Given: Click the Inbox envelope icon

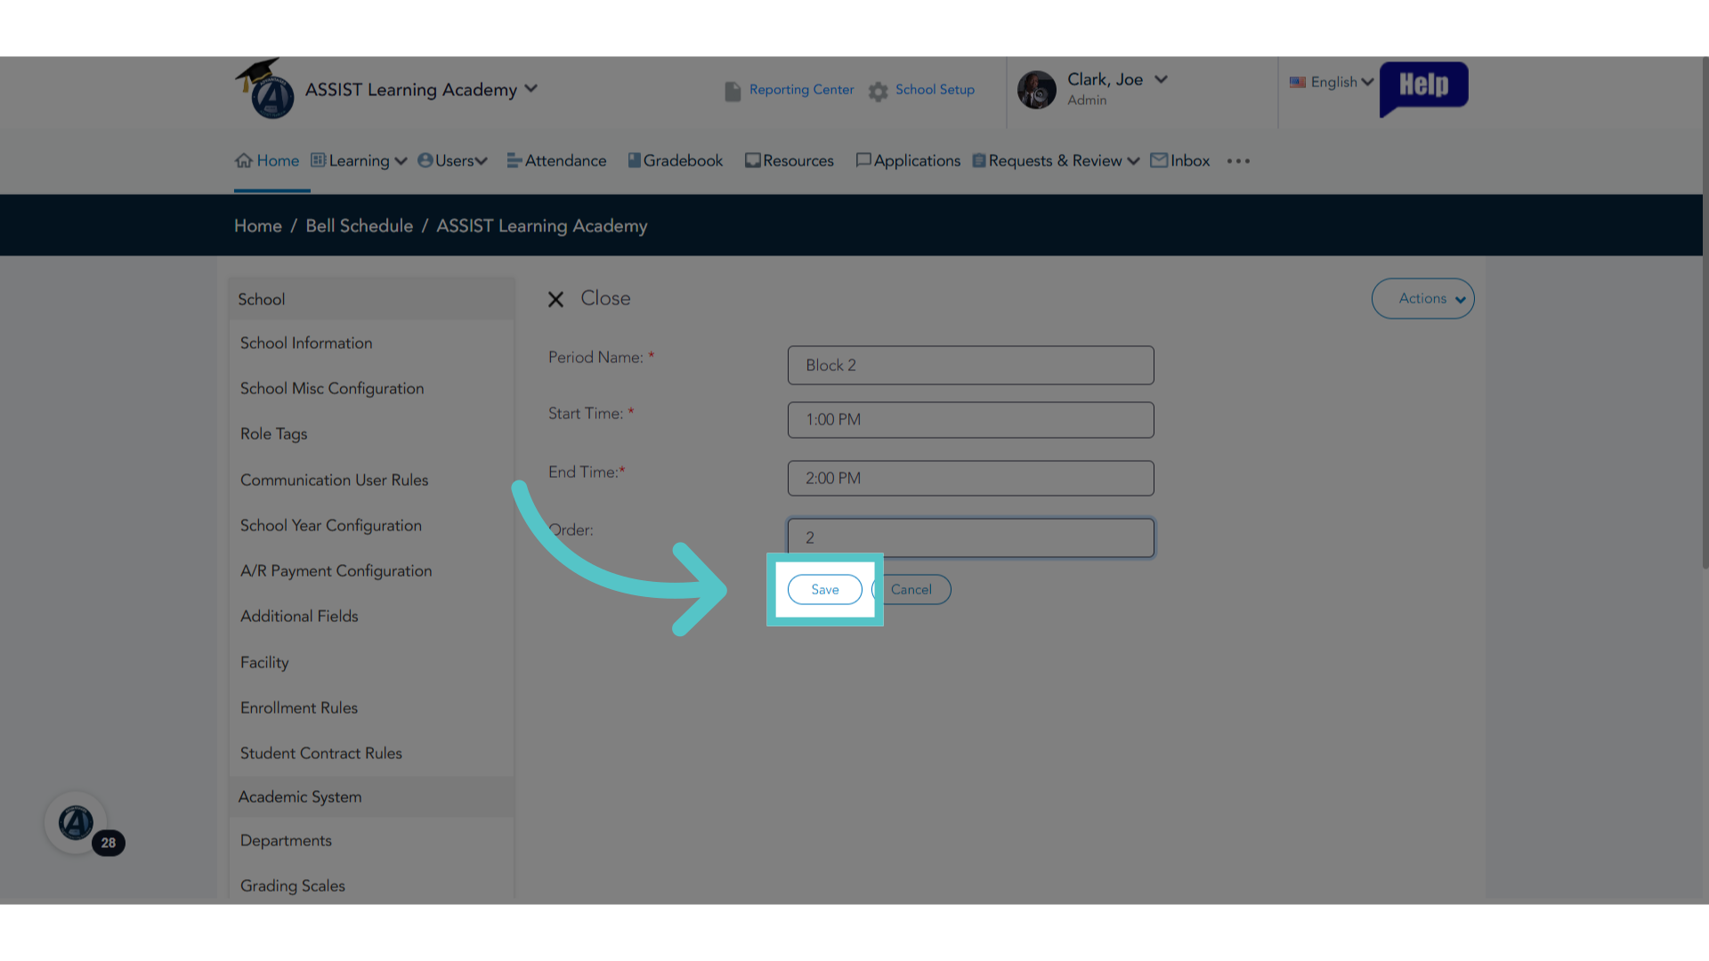Looking at the screenshot, I should (x=1159, y=160).
